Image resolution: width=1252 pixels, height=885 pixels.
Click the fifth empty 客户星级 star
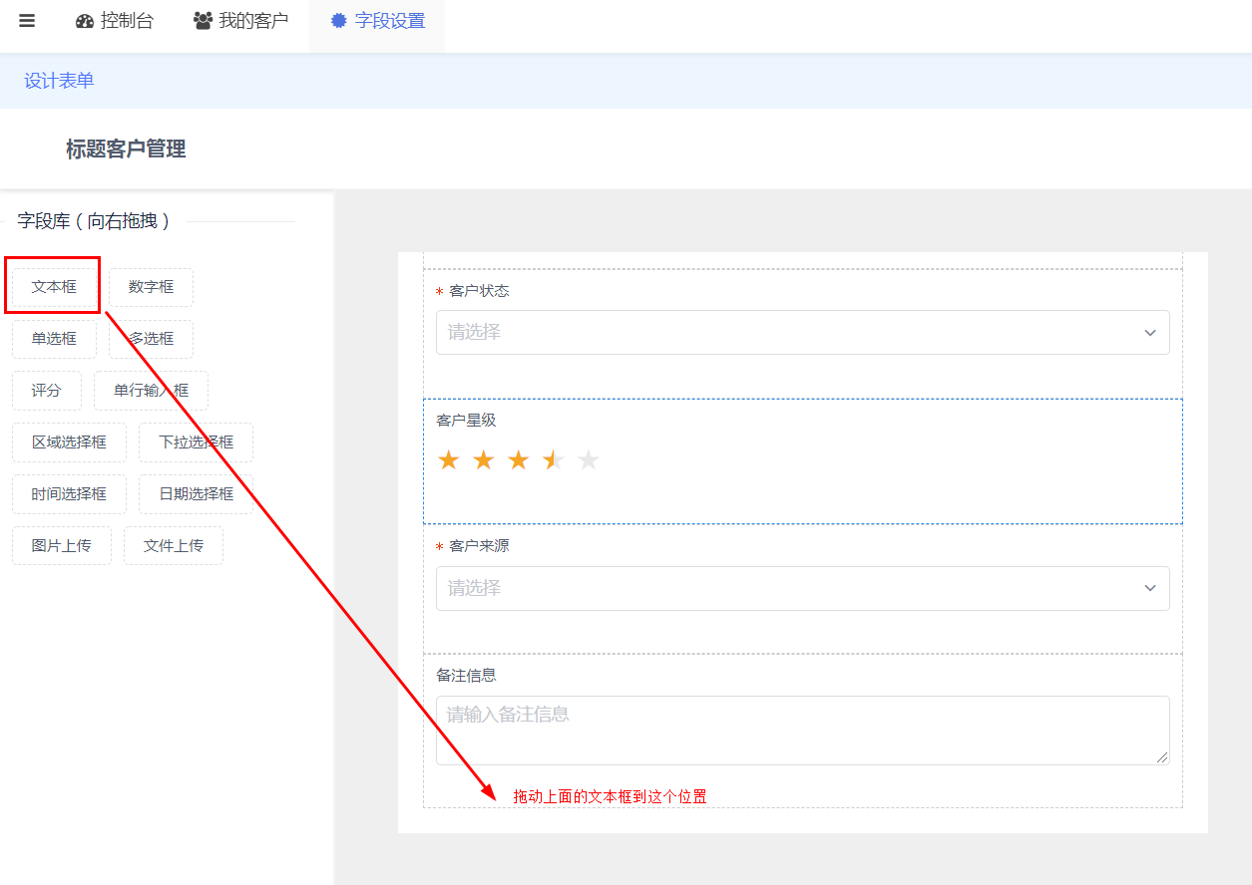pyautogui.click(x=589, y=460)
